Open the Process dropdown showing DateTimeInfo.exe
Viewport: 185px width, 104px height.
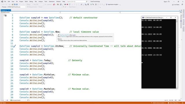pos(16,7)
